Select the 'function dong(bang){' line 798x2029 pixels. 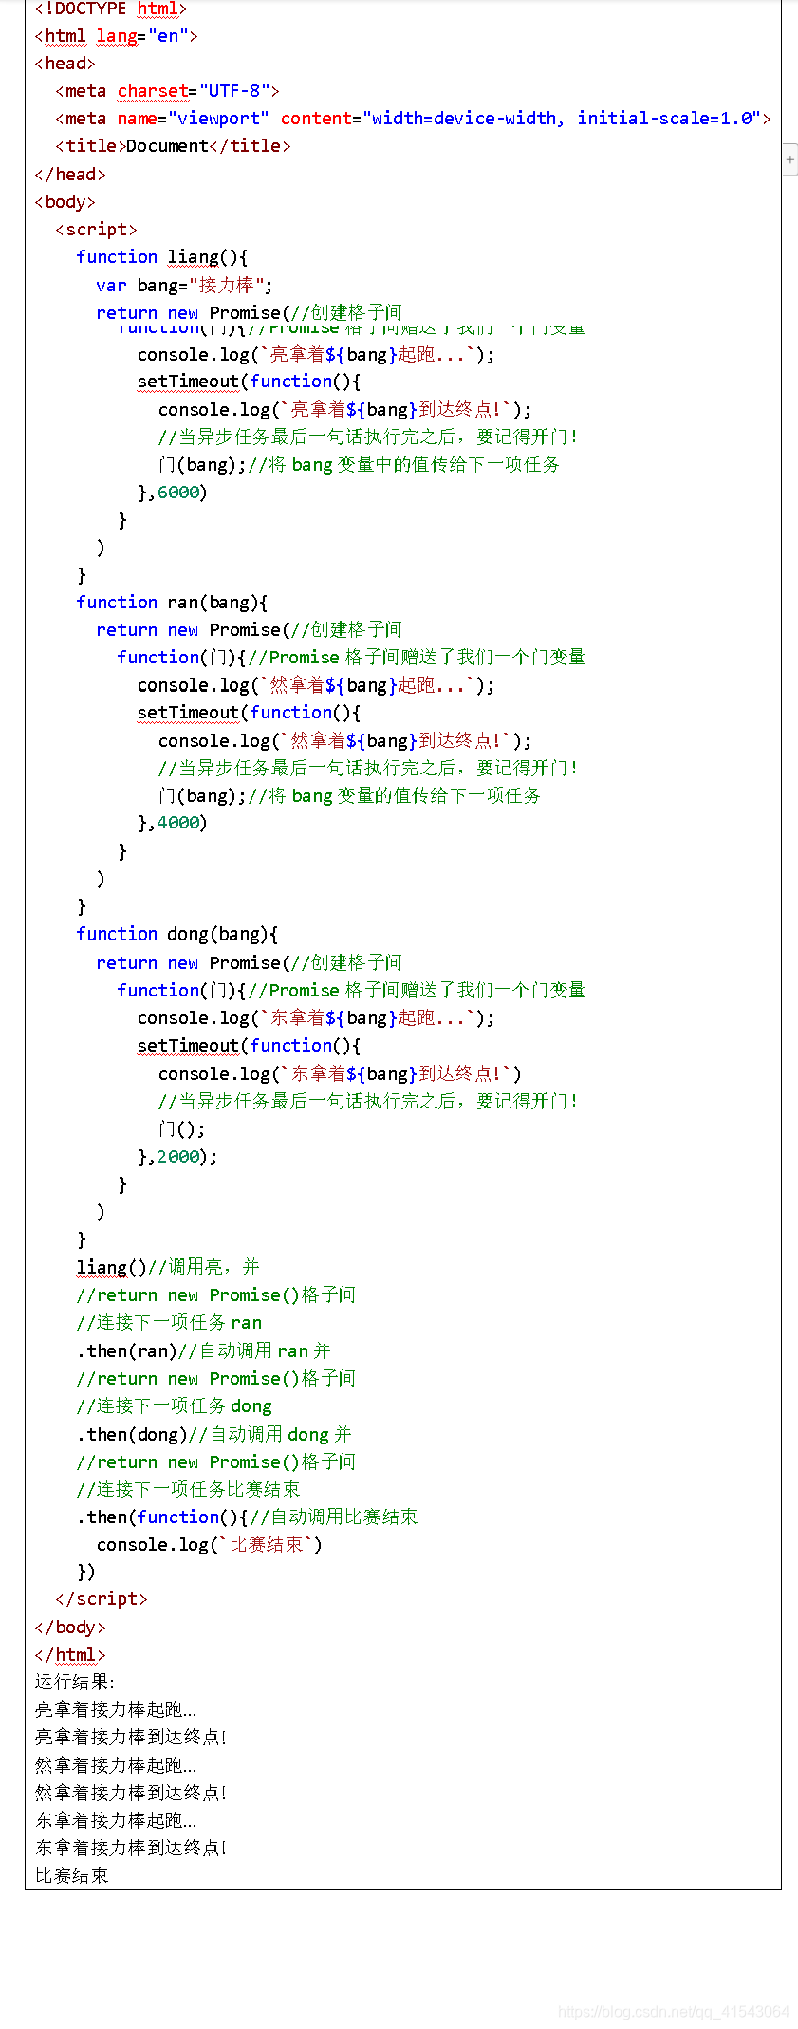click(x=177, y=934)
